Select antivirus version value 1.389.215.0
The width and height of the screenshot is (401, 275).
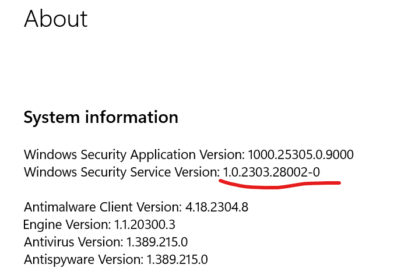157,242
